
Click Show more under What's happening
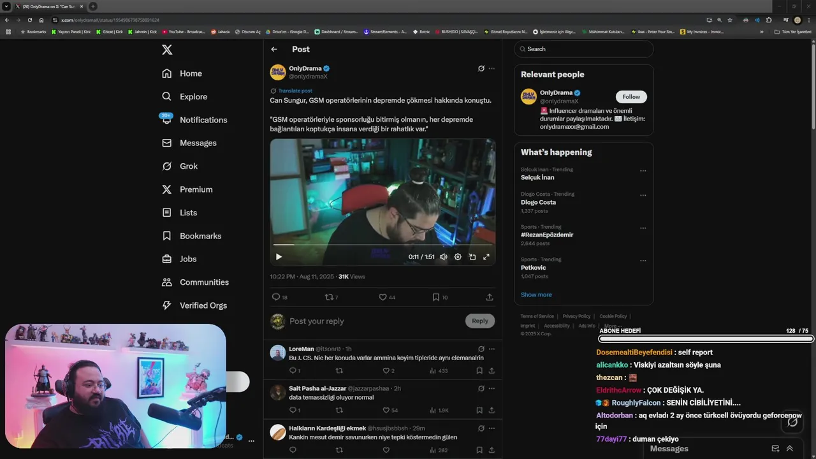[x=536, y=295]
